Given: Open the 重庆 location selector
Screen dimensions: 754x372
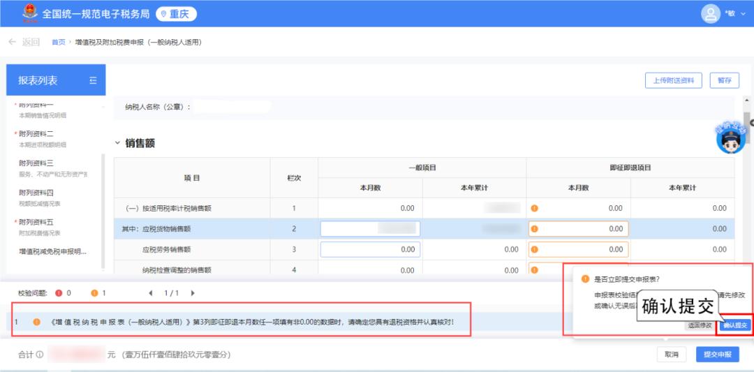Looking at the screenshot, I should coord(176,14).
